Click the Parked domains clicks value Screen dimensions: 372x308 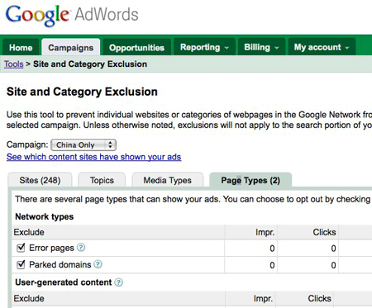point(333,265)
